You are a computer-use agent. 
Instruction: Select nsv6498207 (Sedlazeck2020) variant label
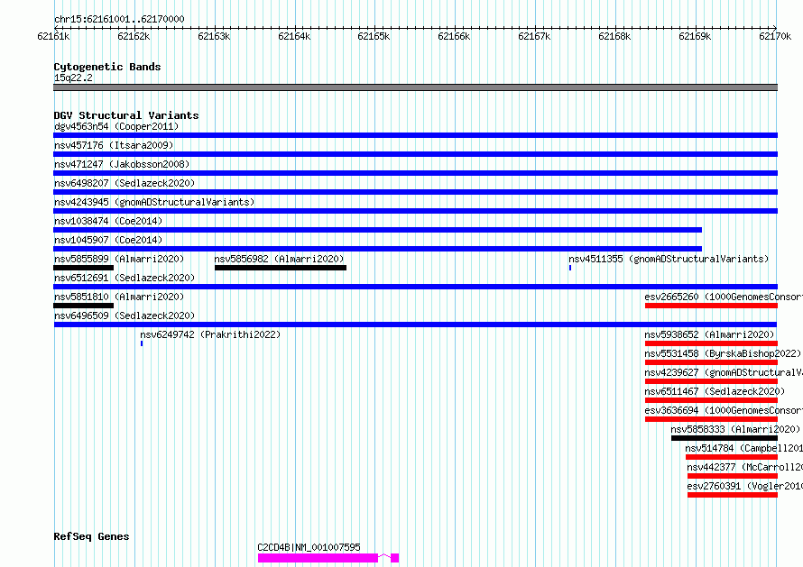(125, 183)
